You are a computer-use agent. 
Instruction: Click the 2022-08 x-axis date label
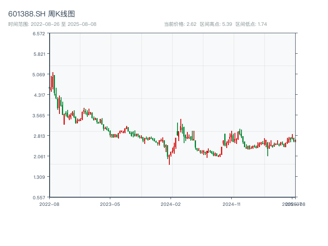[x=49, y=204]
